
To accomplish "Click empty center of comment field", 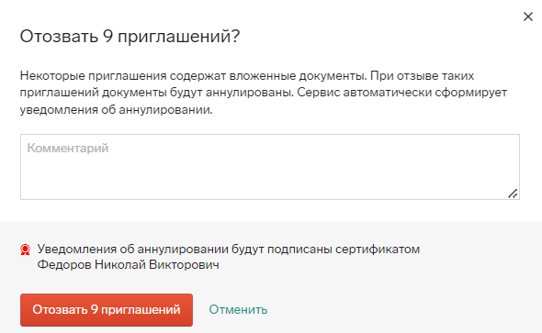I will 270,167.
